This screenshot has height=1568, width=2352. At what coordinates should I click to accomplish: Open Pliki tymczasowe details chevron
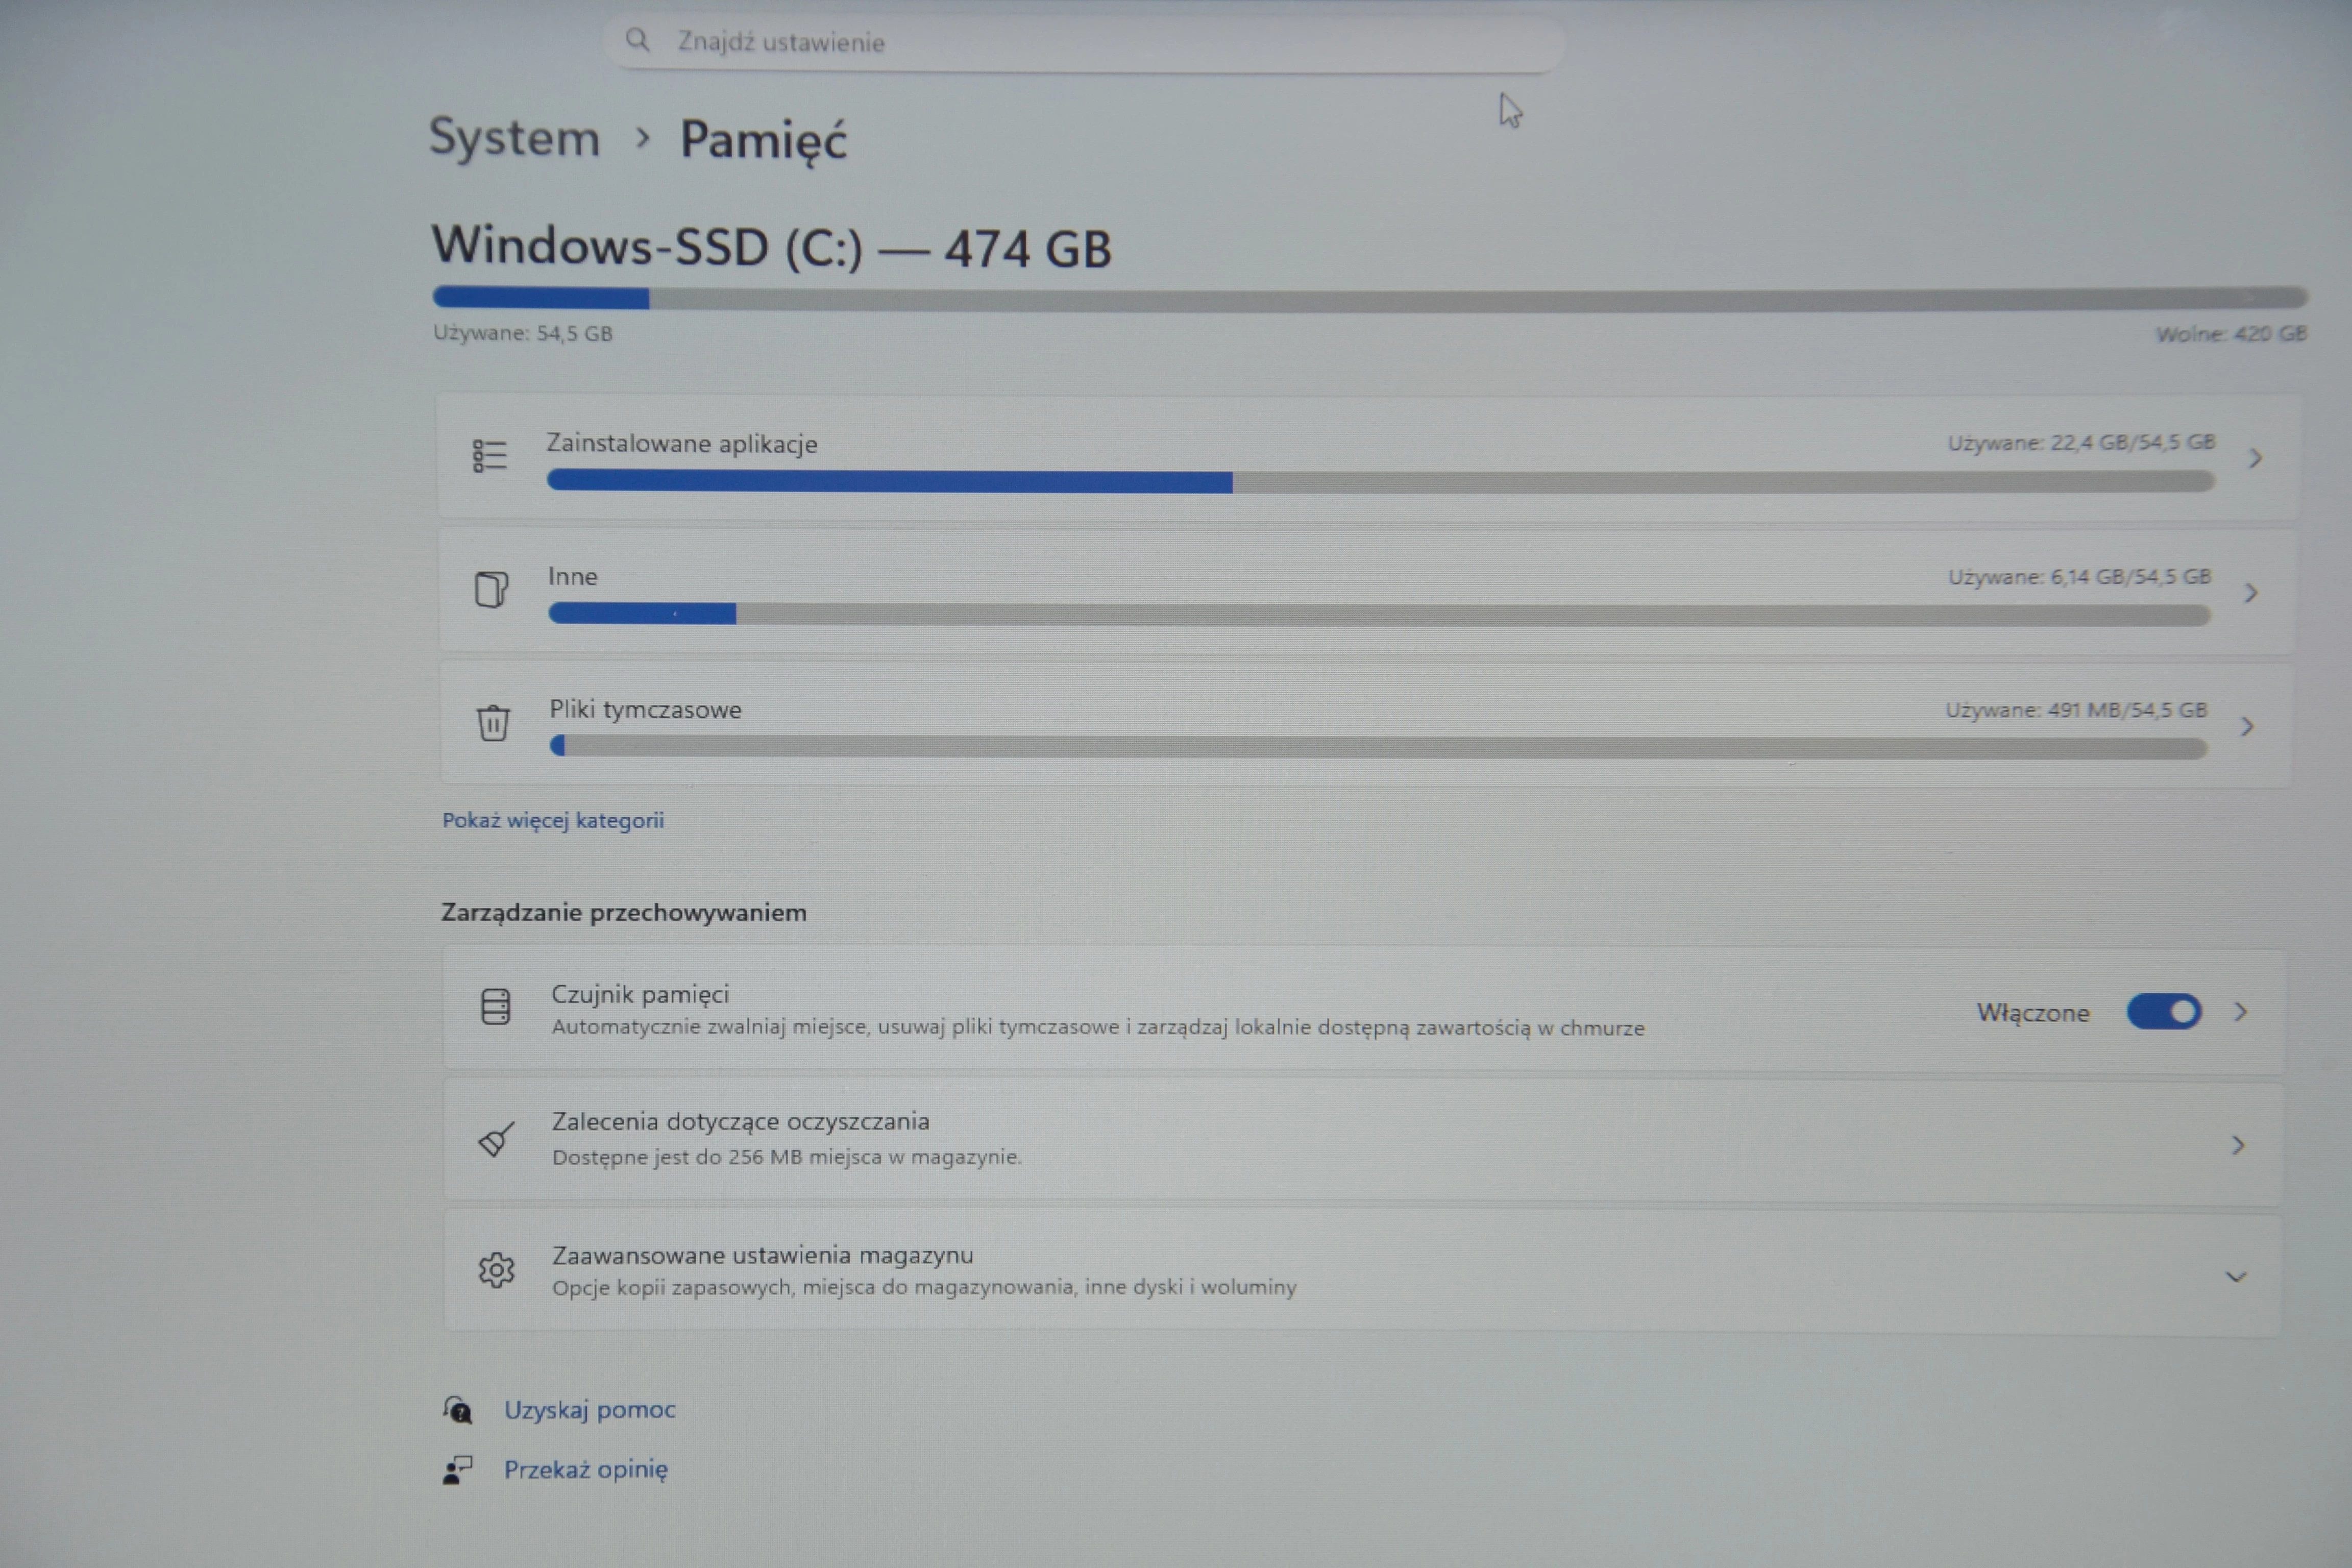[2247, 727]
